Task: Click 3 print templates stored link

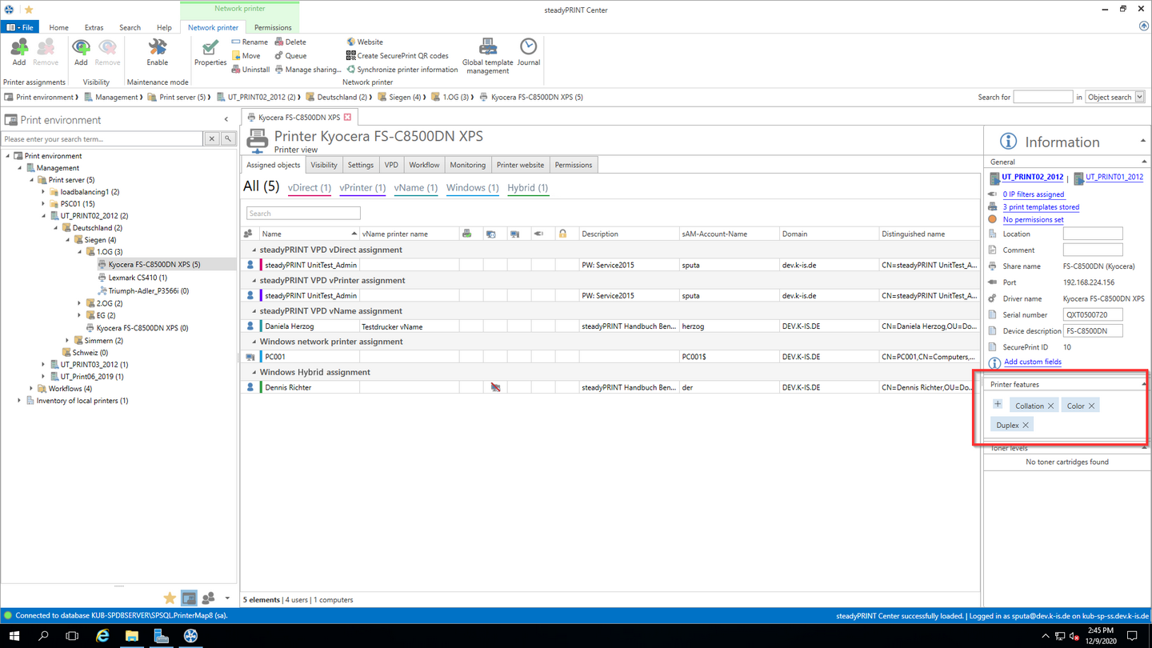Action: tap(1041, 207)
